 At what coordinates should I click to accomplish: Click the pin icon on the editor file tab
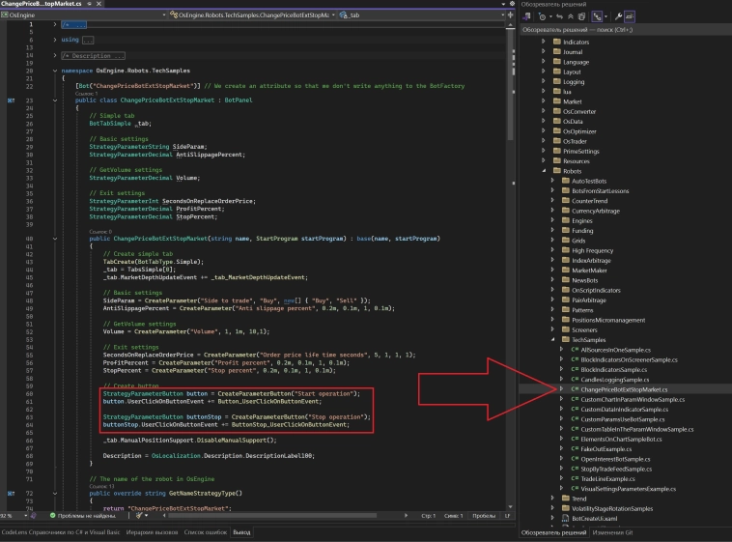[x=91, y=4]
